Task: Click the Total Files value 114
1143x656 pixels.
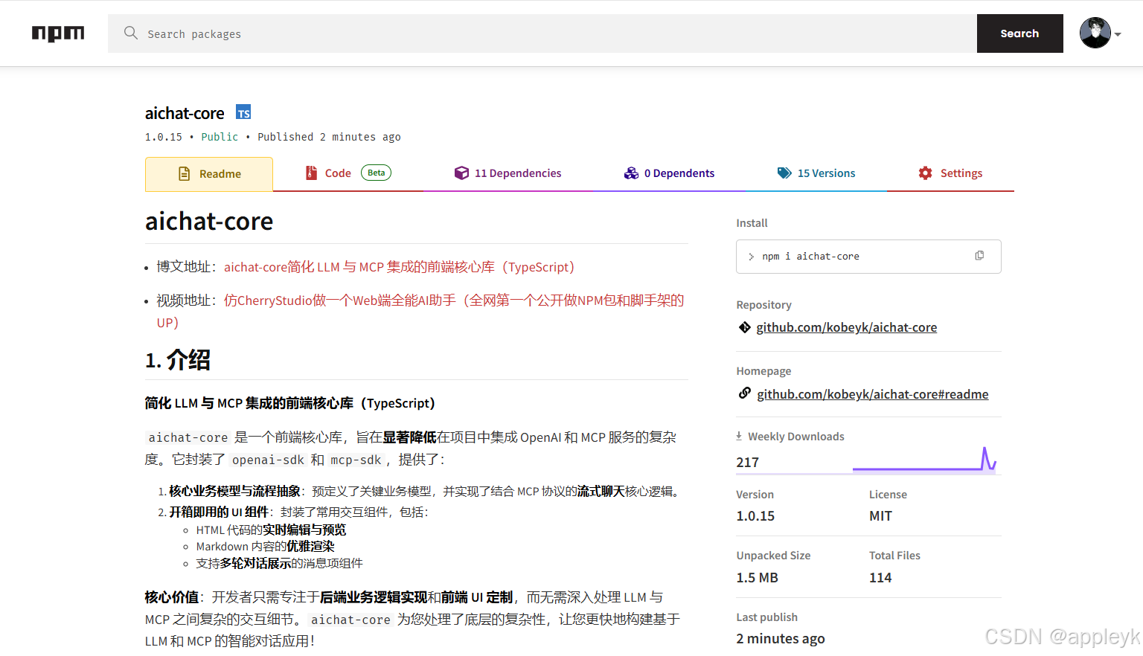Action: [x=880, y=577]
